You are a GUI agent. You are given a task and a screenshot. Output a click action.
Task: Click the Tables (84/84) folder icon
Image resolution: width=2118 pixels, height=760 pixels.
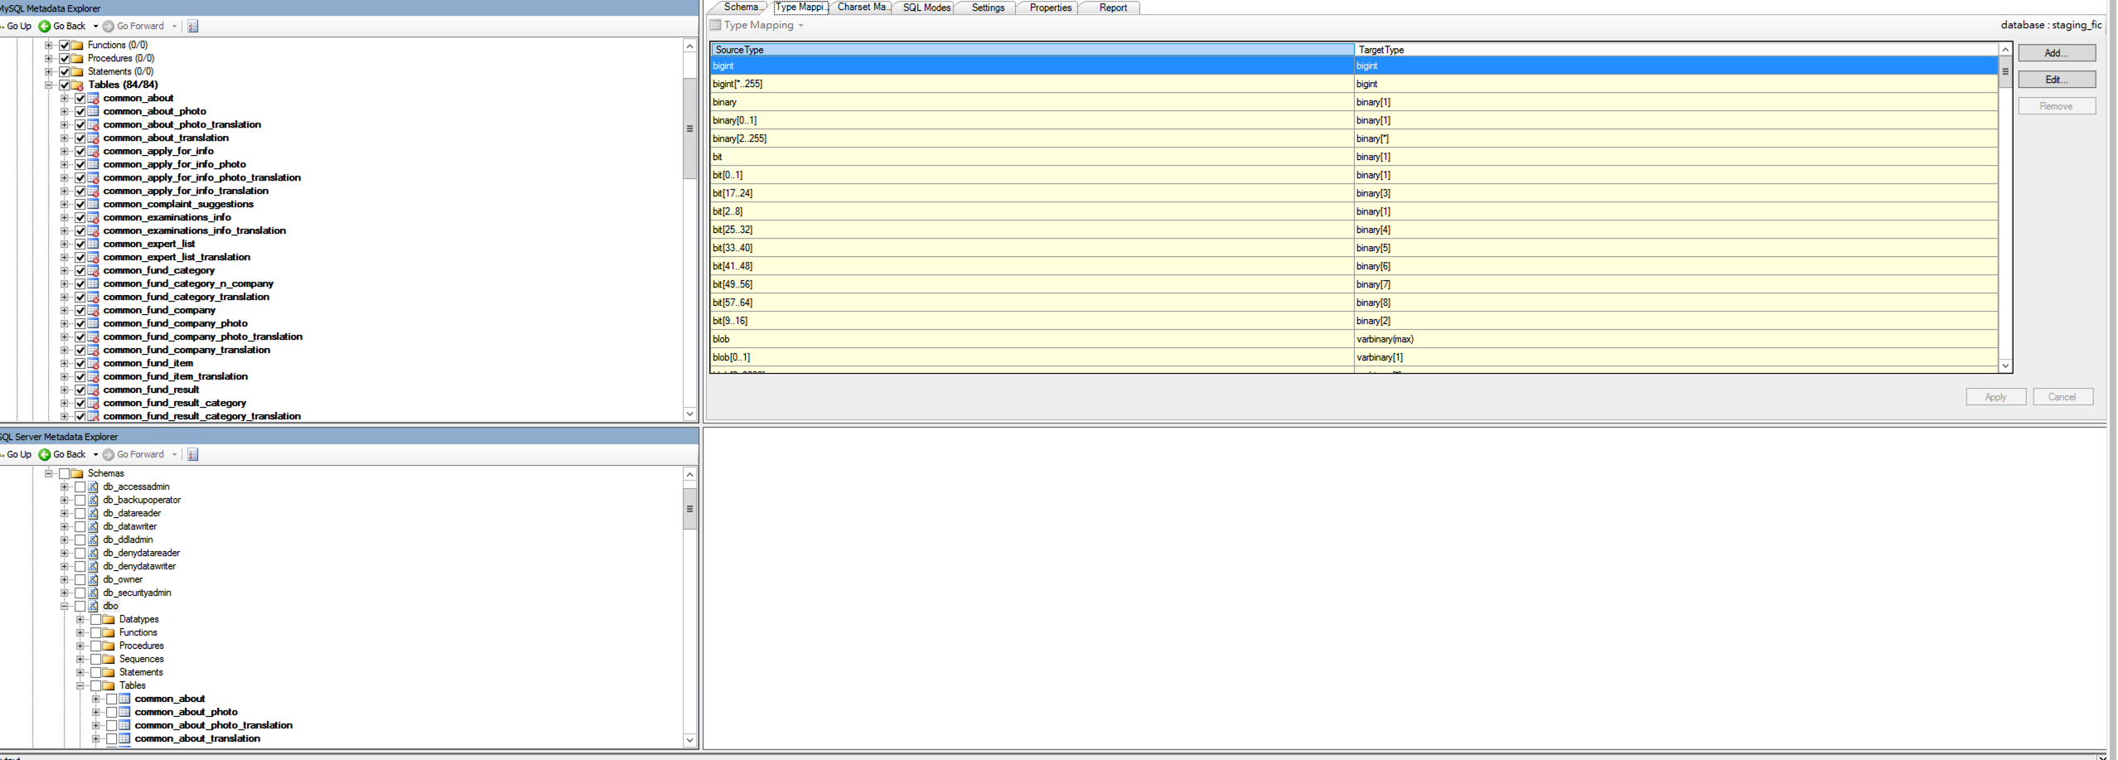click(77, 85)
